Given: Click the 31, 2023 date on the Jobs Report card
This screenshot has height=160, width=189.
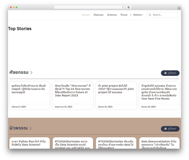Looking at the screenshot, I should (x=64, y=107).
